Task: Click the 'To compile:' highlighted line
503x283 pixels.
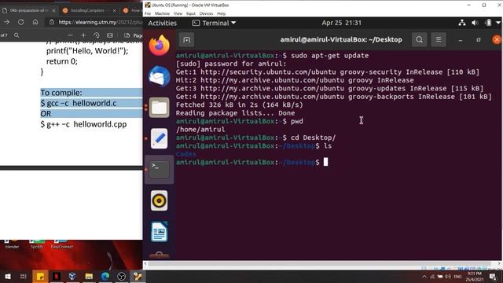Action: 61,93
